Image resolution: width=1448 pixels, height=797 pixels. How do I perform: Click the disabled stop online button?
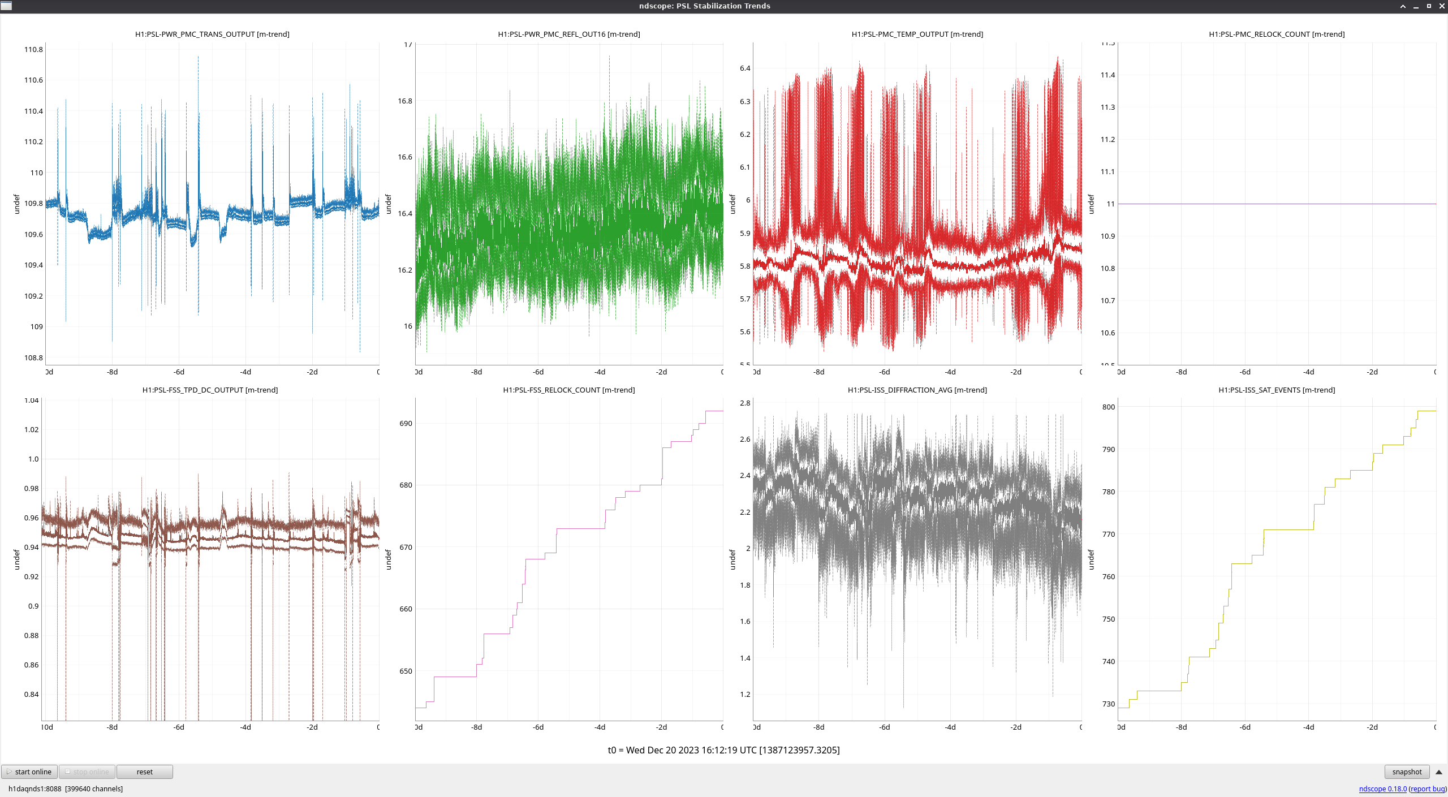[x=87, y=772]
